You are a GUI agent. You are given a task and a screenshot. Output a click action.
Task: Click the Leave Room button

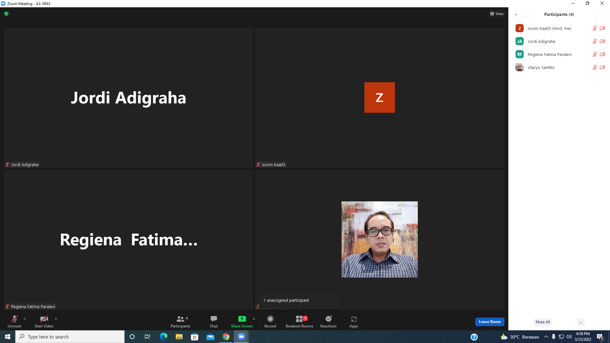pos(490,322)
